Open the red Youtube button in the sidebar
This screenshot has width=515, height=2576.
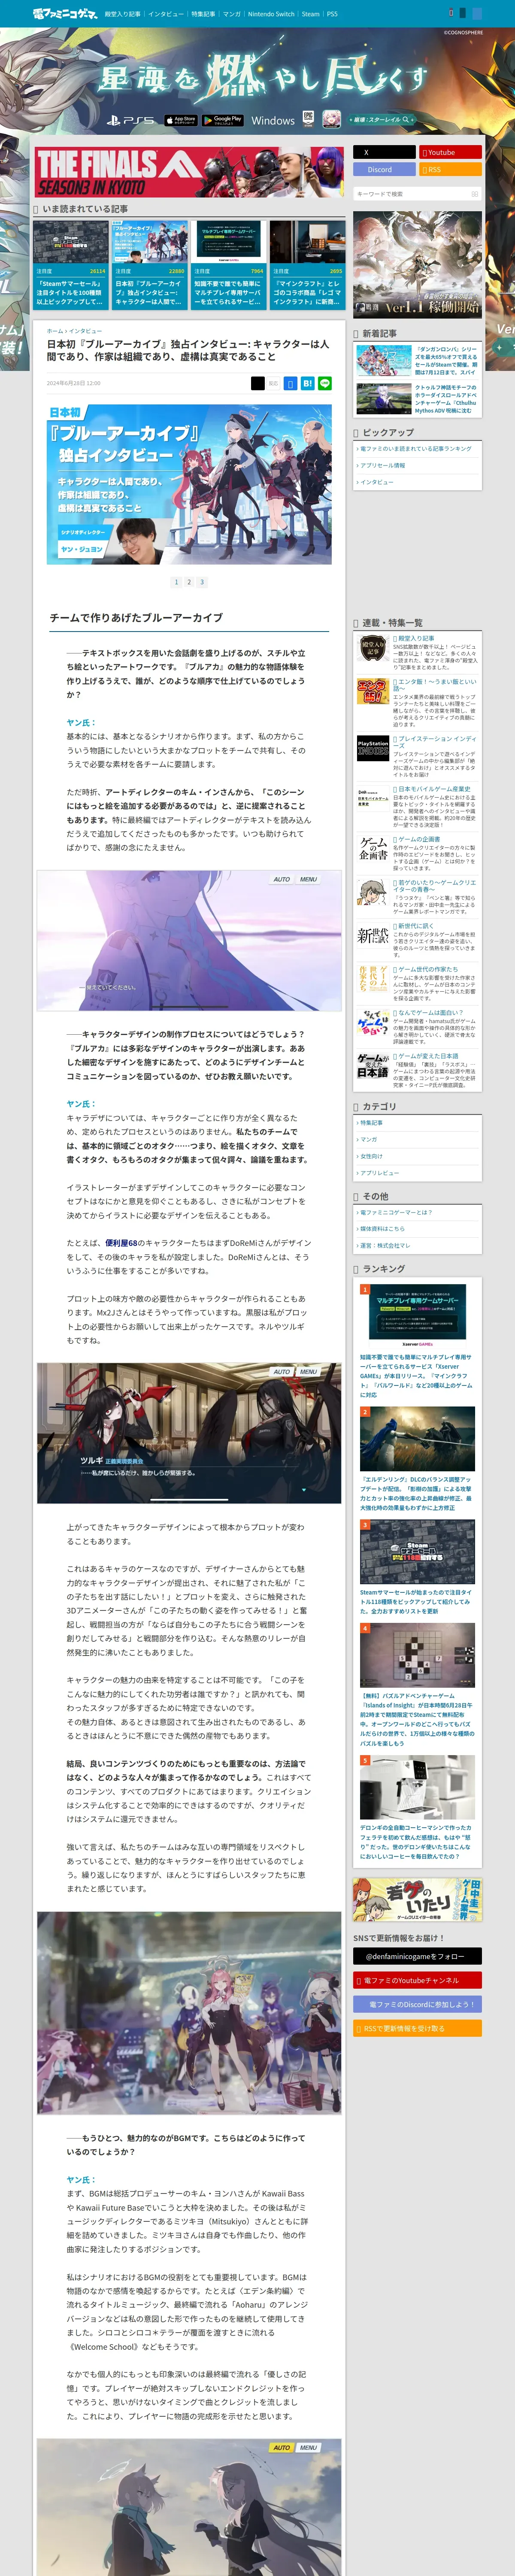click(x=451, y=152)
